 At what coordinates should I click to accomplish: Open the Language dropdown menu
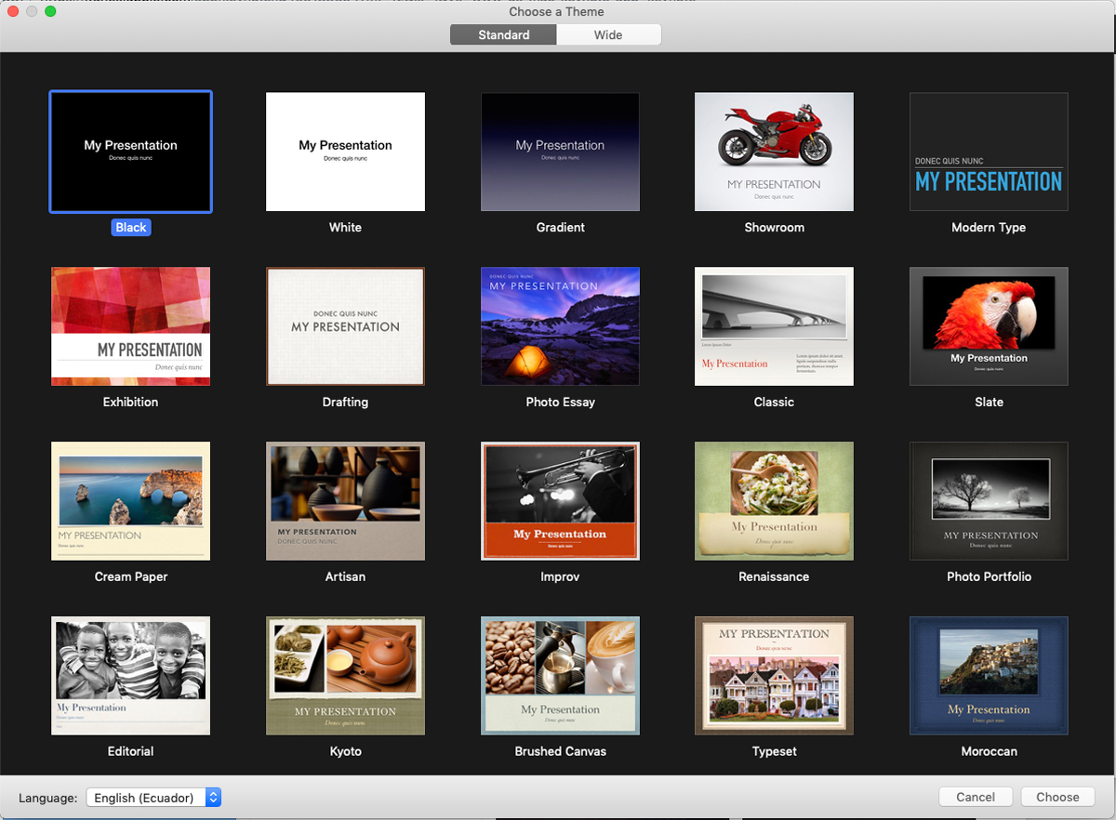(153, 798)
